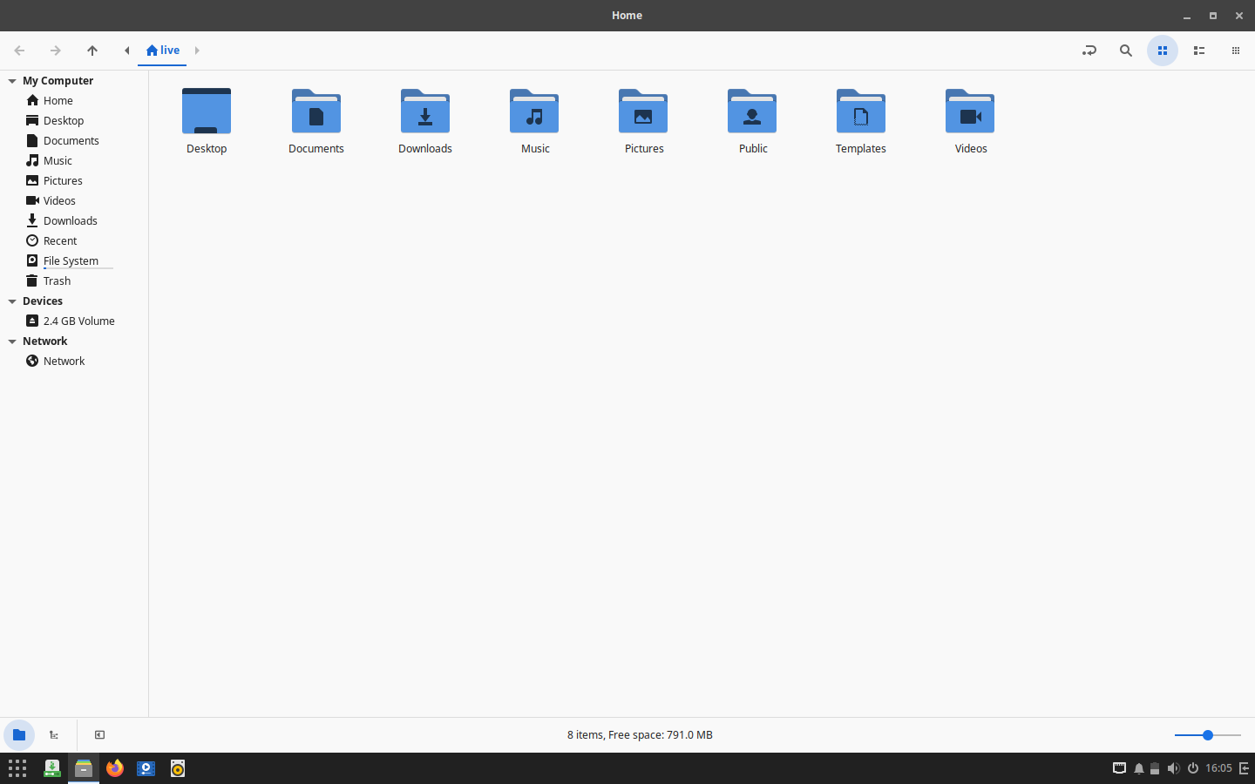The height and width of the screenshot is (784, 1255).
Task: Click the reload/recent icon in the toolbar
Action: point(1089,51)
